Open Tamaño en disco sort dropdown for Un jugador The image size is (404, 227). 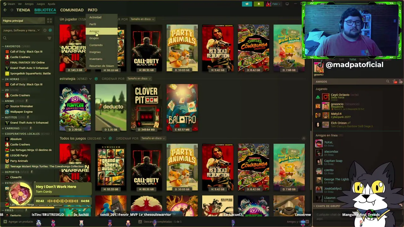pyautogui.click(x=142, y=19)
